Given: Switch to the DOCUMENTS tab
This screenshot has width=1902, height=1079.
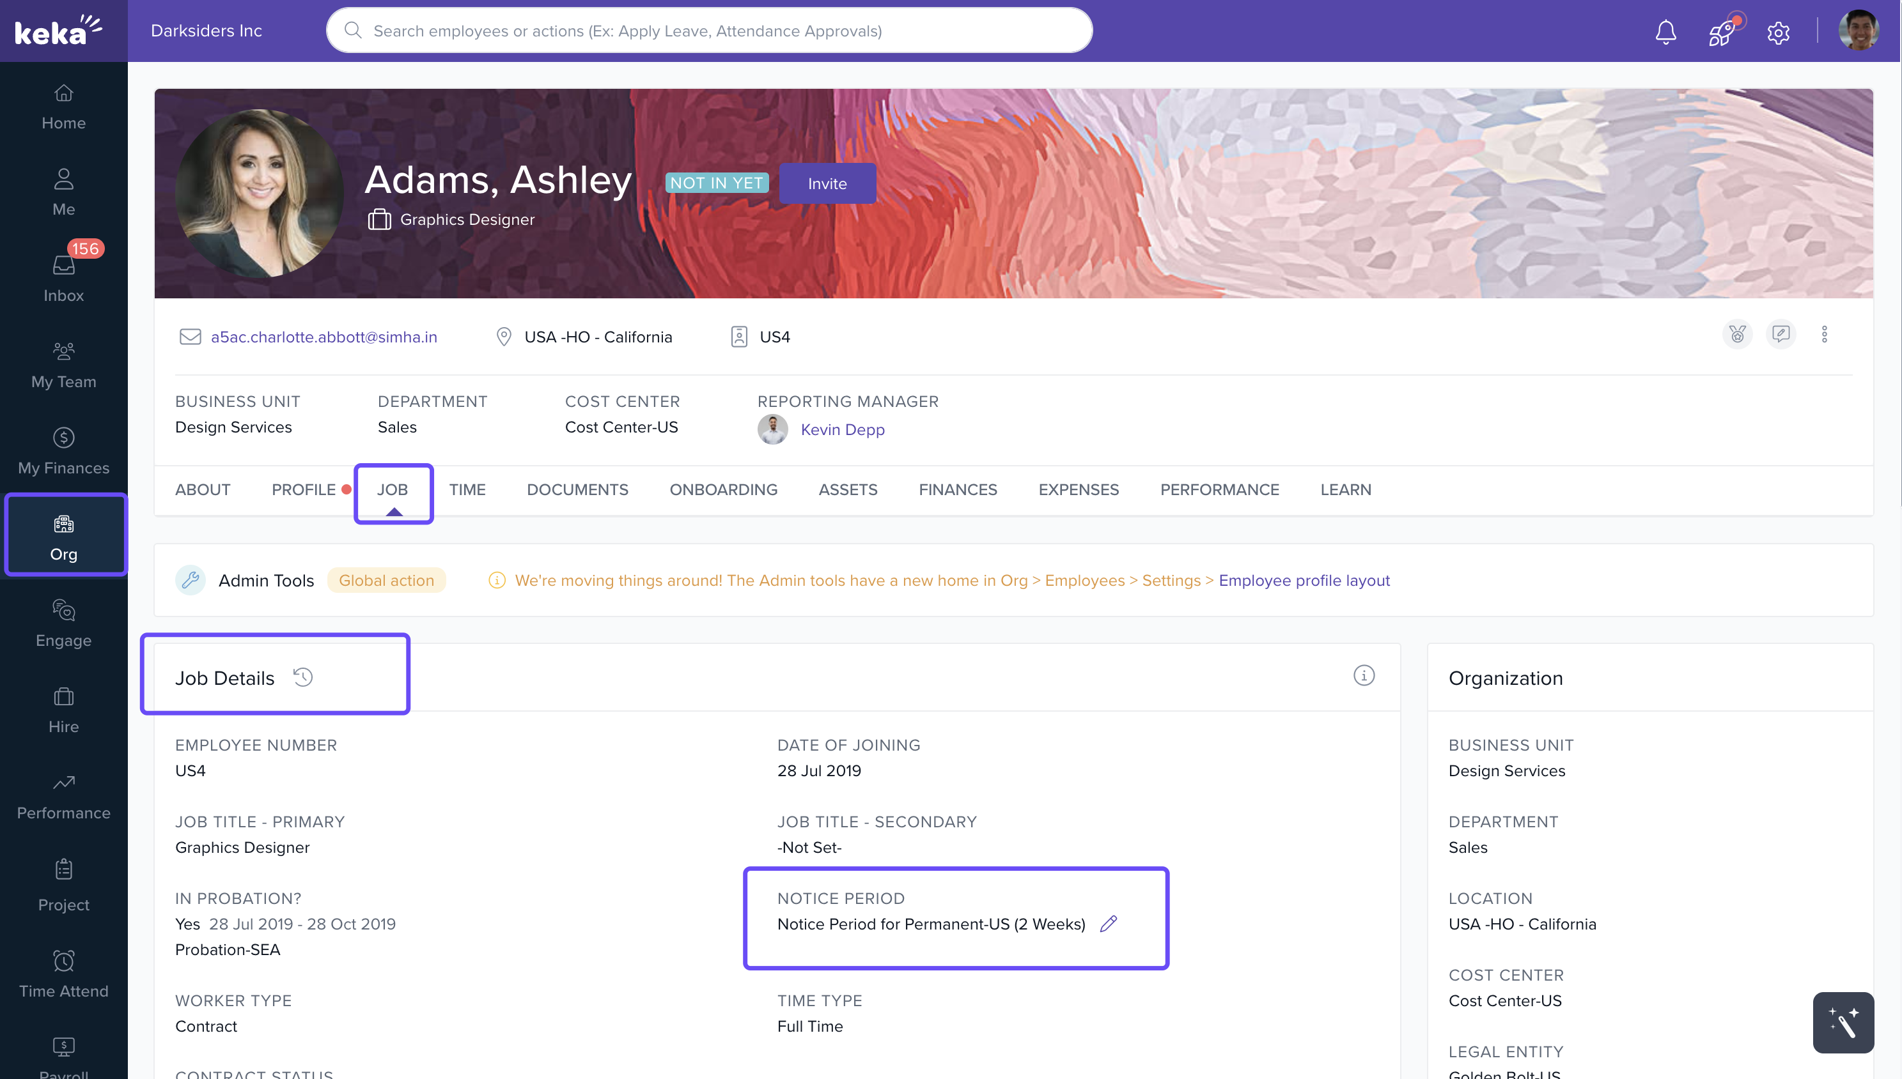Looking at the screenshot, I should click(x=577, y=489).
